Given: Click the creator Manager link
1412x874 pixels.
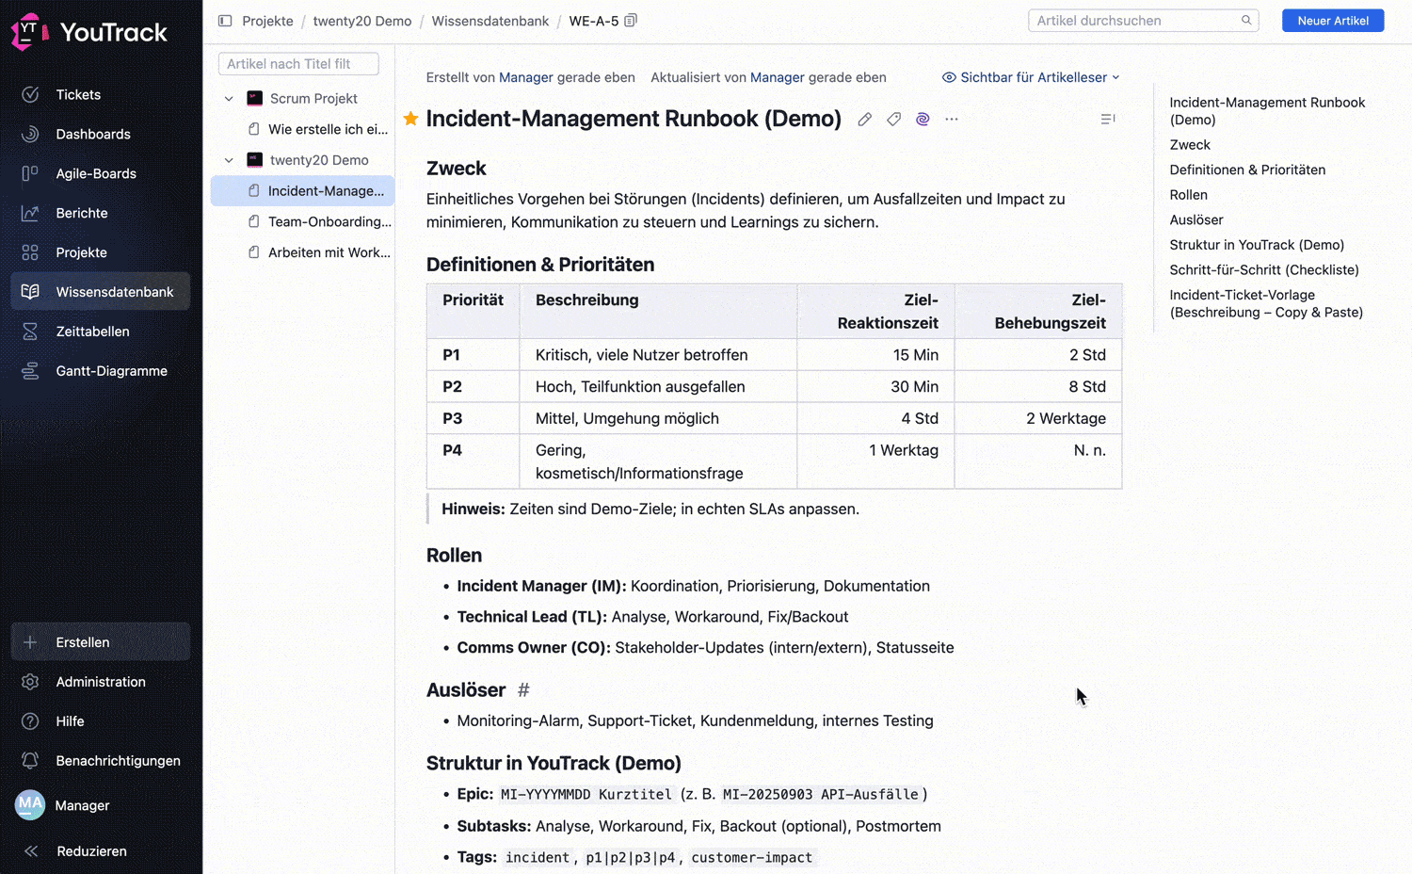Looking at the screenshot, I should pos(526,77).
